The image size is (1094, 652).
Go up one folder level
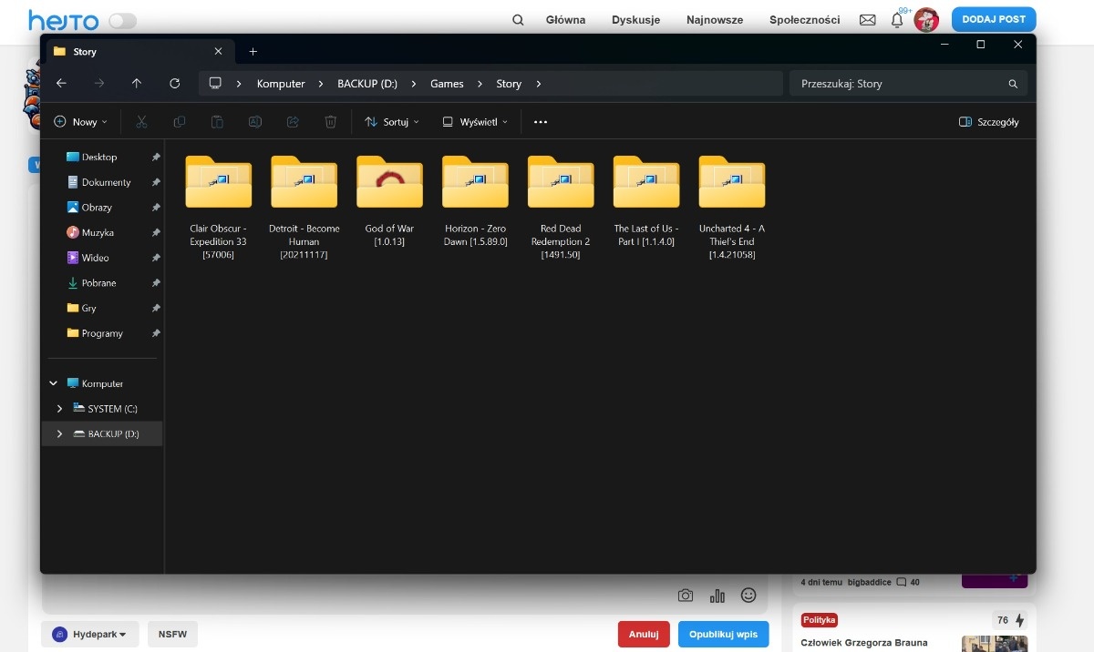[137, 83]
